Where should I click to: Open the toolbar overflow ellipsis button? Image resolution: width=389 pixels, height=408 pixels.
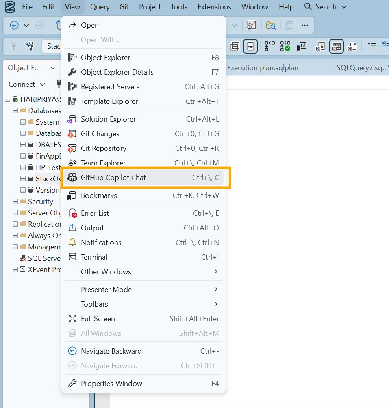click(x=304, y=25)
